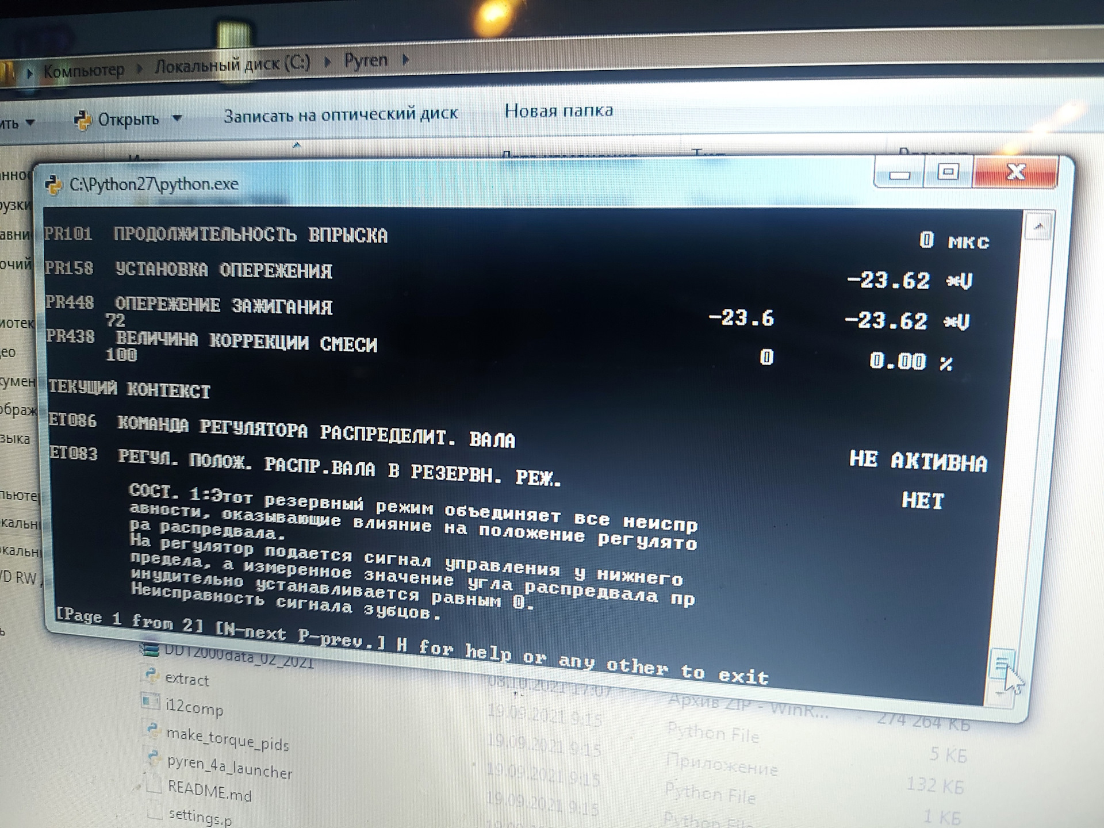Viewport: 1104px width, 828px height.
Task: Click '0.00 %' value in console
Action: [x=910, y=362]
